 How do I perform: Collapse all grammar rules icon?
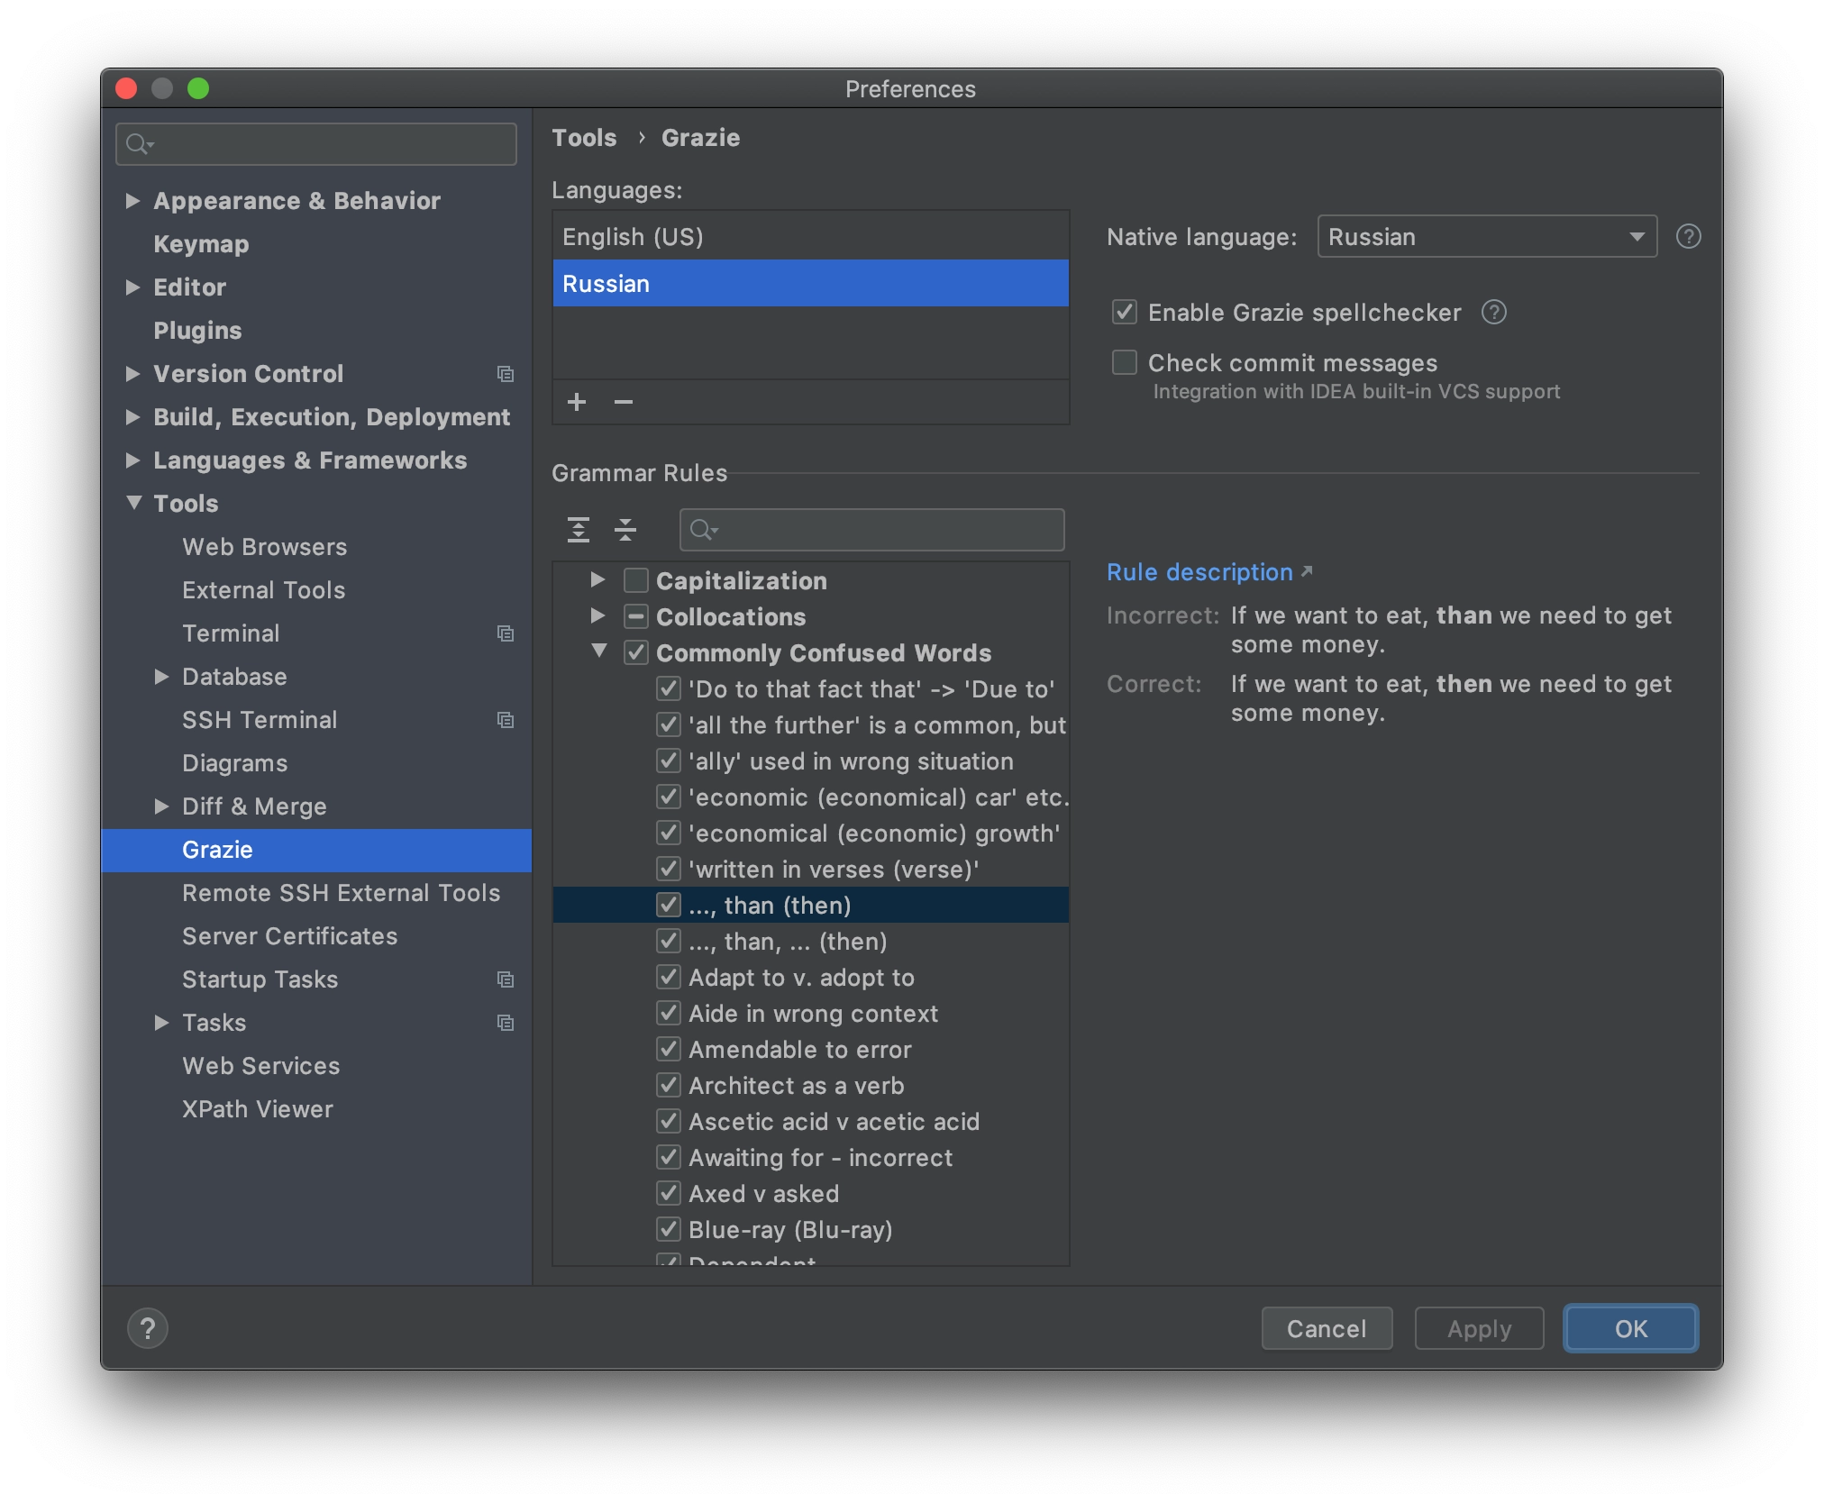625,530
